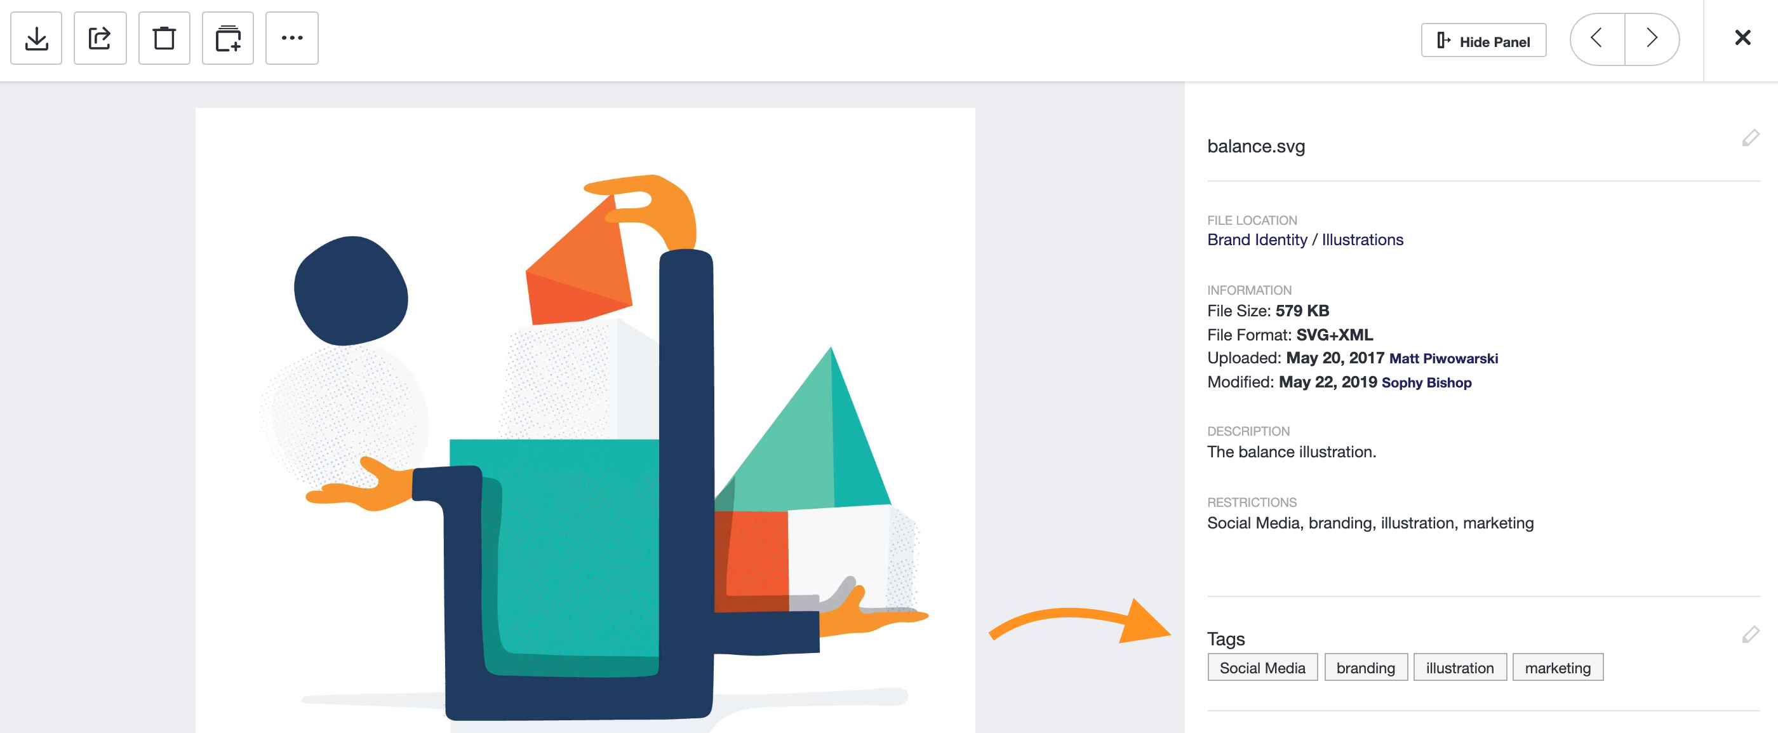Image resolution: width=1778 pixels, height=733 pixels.
Task: Open Brand Identity folder link
Action: pos(1257,239)
